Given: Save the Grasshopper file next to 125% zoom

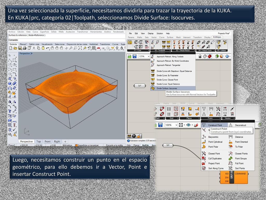Looking at the screenshot, I should click(135, 56).
